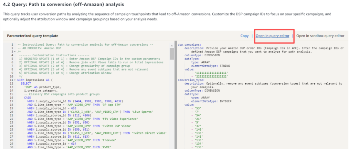Click the 'Parameterized query template' title
Image resolution: width=349 pixels, height=149 pixels.
(x=33, y=36)
